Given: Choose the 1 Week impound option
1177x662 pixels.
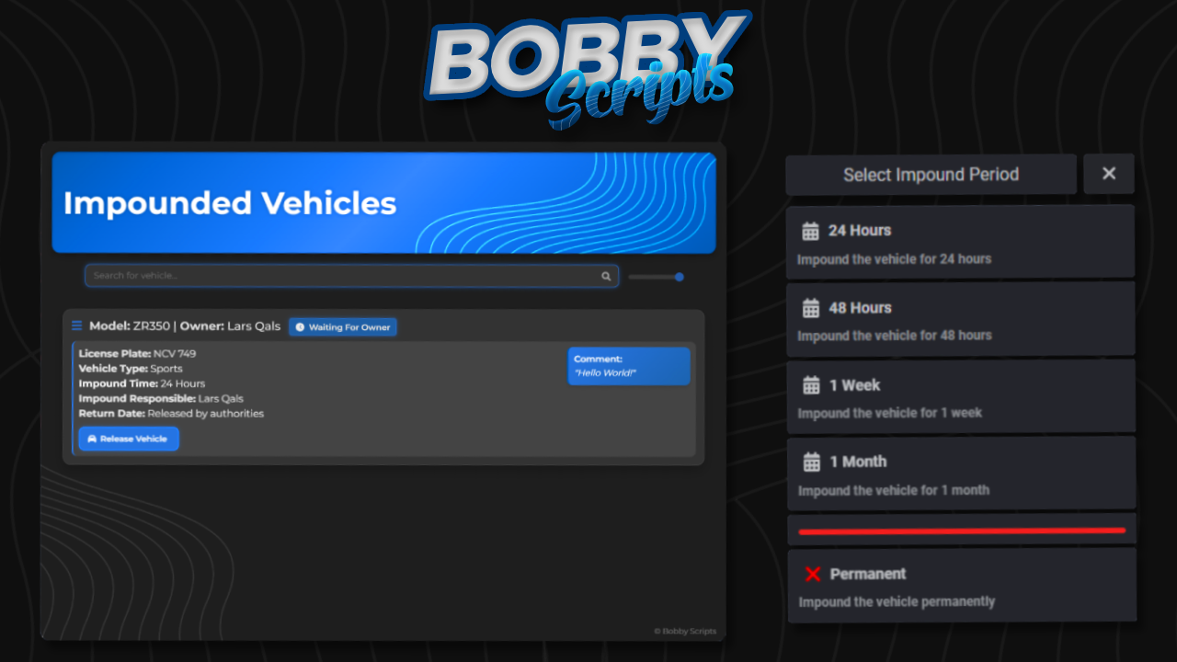Looking at the screenshot, I should [x=960, y=396].
